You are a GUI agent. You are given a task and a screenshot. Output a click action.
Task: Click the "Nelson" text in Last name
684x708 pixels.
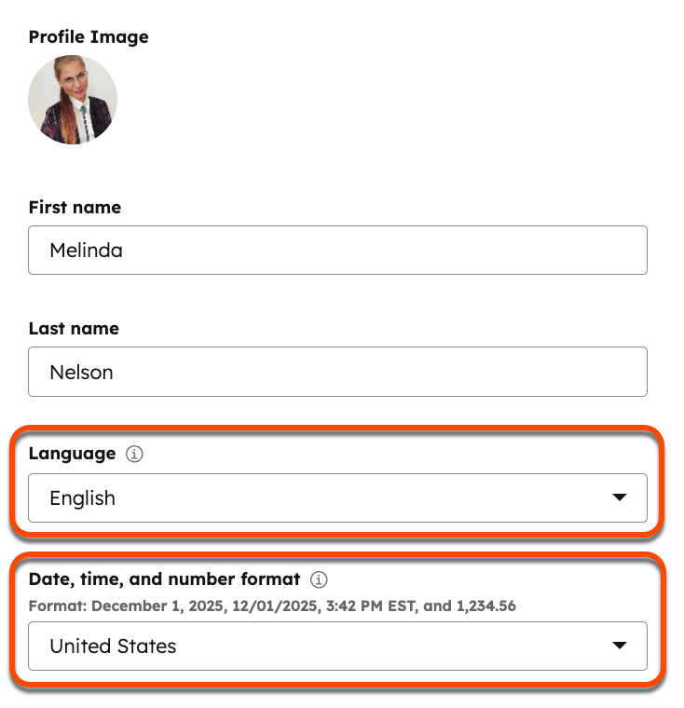pyautogui.click(x=81, y=372)
